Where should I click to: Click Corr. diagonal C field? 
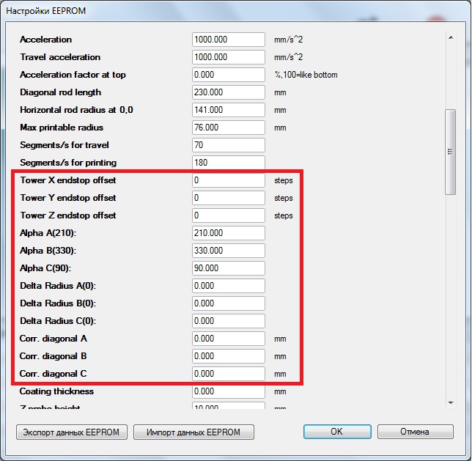click(229, 374)
